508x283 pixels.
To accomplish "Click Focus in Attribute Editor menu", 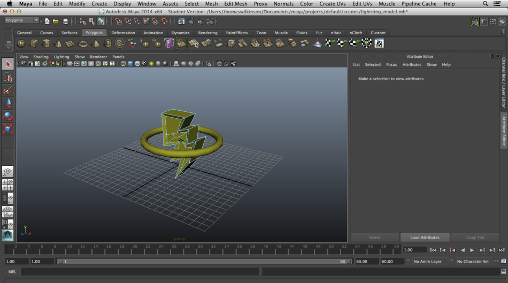I will tap(391, 65).
